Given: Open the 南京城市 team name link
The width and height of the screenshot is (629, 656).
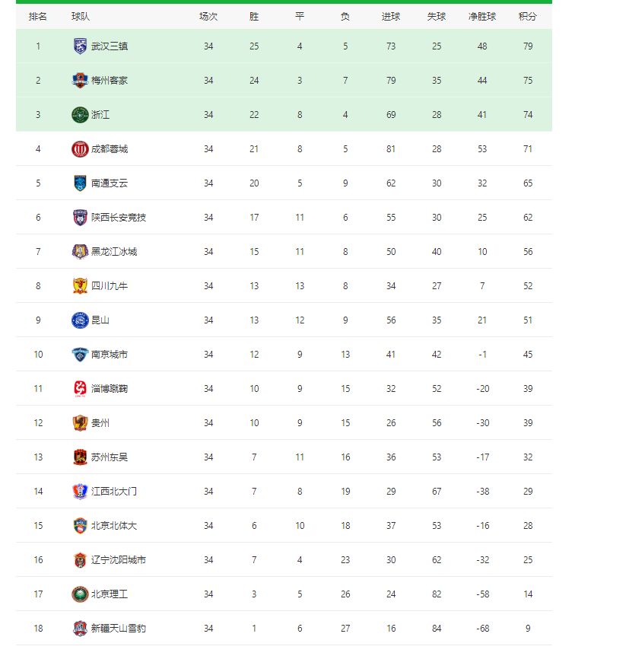Looking at the screenshot, I should point(110,355).
